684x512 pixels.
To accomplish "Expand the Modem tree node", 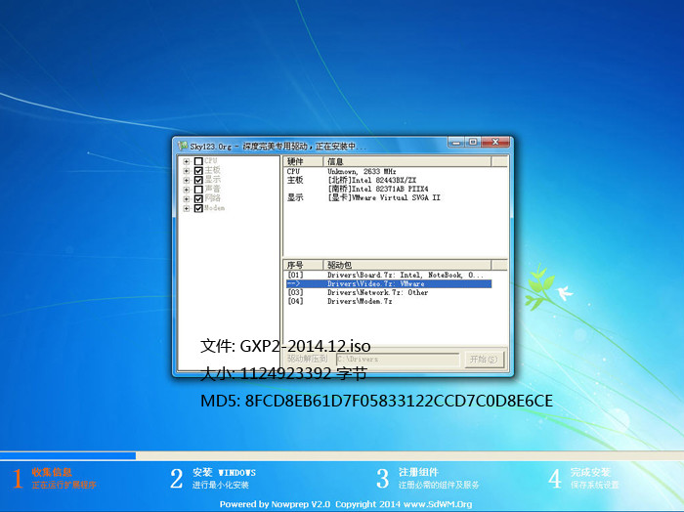I will click(x=187, y=208).
